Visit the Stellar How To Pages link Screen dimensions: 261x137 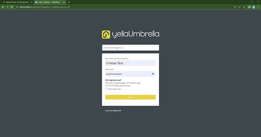pyautogui.click(x=122, y=86)
